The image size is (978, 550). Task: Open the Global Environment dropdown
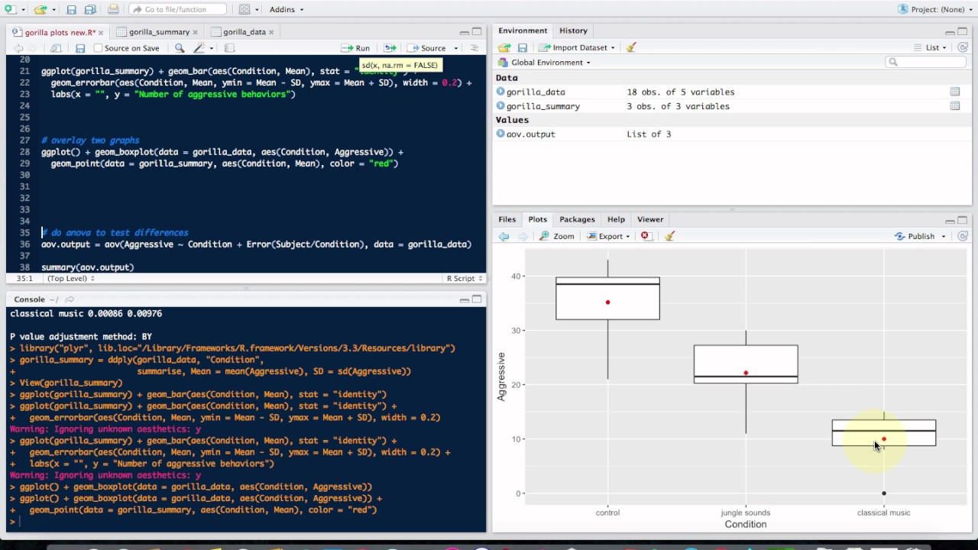pyautogui.click(x=544, y=63)
